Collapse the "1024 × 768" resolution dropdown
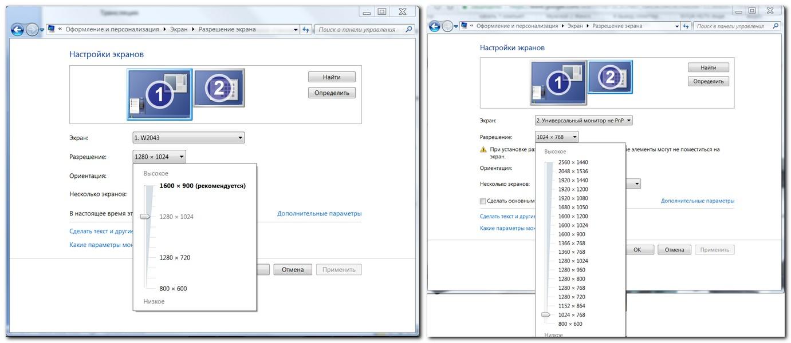791x343 pixels. point(556,137)
